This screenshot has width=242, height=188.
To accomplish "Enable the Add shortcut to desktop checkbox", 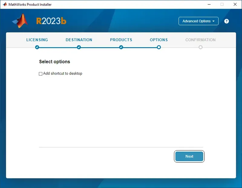I will 41,74.
